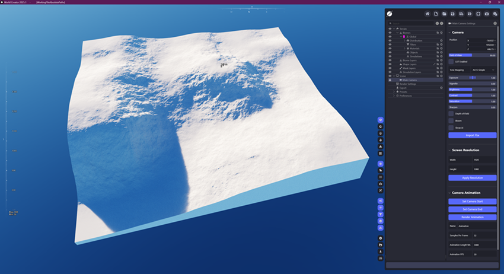Click the Home icon in top toolbar

(x=427, y=14)
